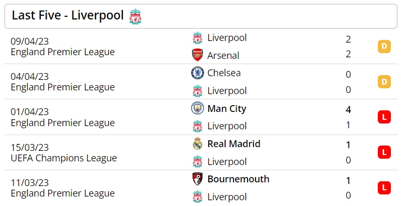
Task: Click the draw badge for Arsenal match
Action: pos(384,46)
